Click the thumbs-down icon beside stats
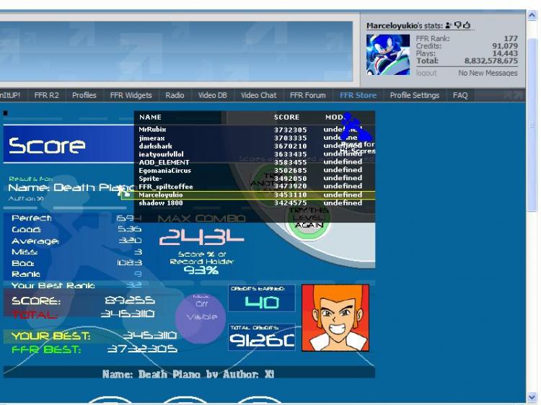This screenshot has width=541, height=405. coord(458,25)
